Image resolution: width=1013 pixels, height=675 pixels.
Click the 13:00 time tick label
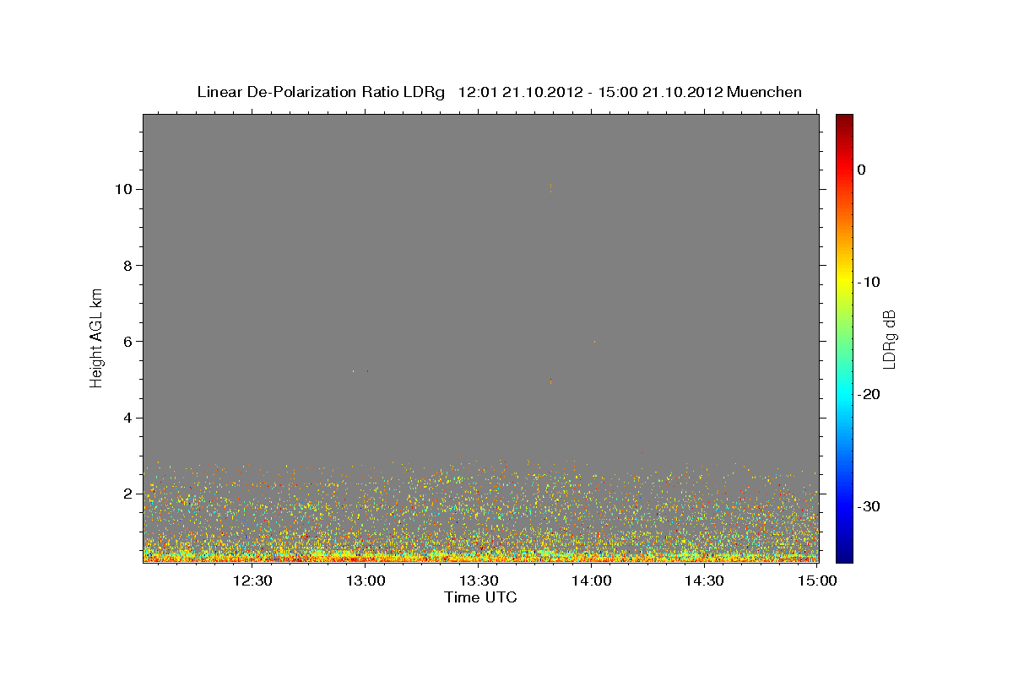click(366, 580)
